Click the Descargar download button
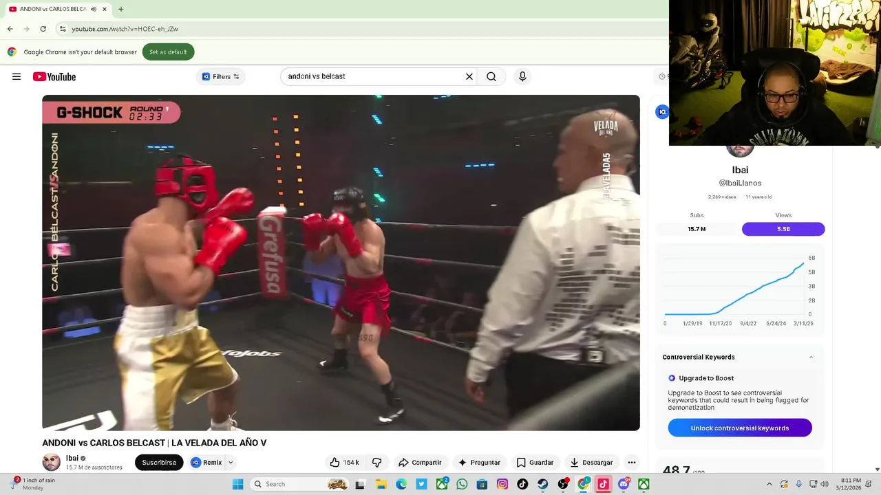This screenshot has height=495, width=881. click(591, 463)
